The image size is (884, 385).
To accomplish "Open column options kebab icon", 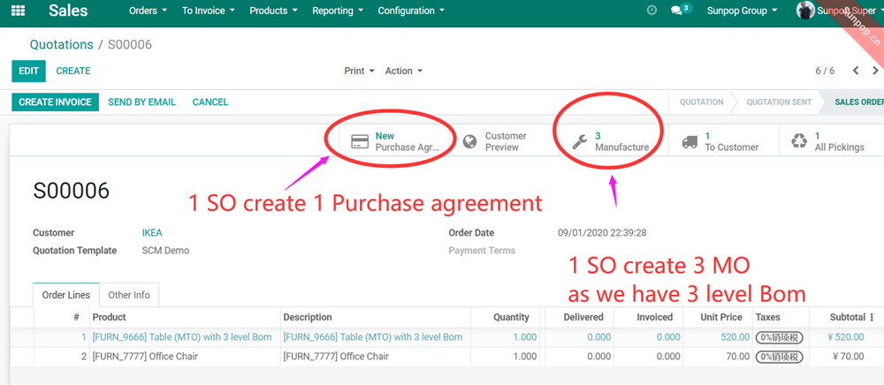I will point(873,317).
